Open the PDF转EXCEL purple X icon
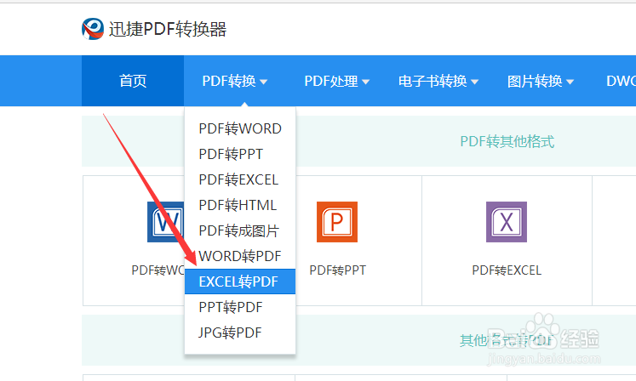The height and width of the screenshot is (381, 636). coord(507,222)
